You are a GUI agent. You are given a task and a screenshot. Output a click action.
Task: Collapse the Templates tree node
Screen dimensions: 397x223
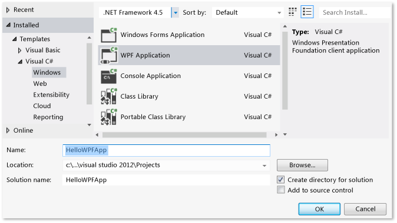click(x=15, y=39)
